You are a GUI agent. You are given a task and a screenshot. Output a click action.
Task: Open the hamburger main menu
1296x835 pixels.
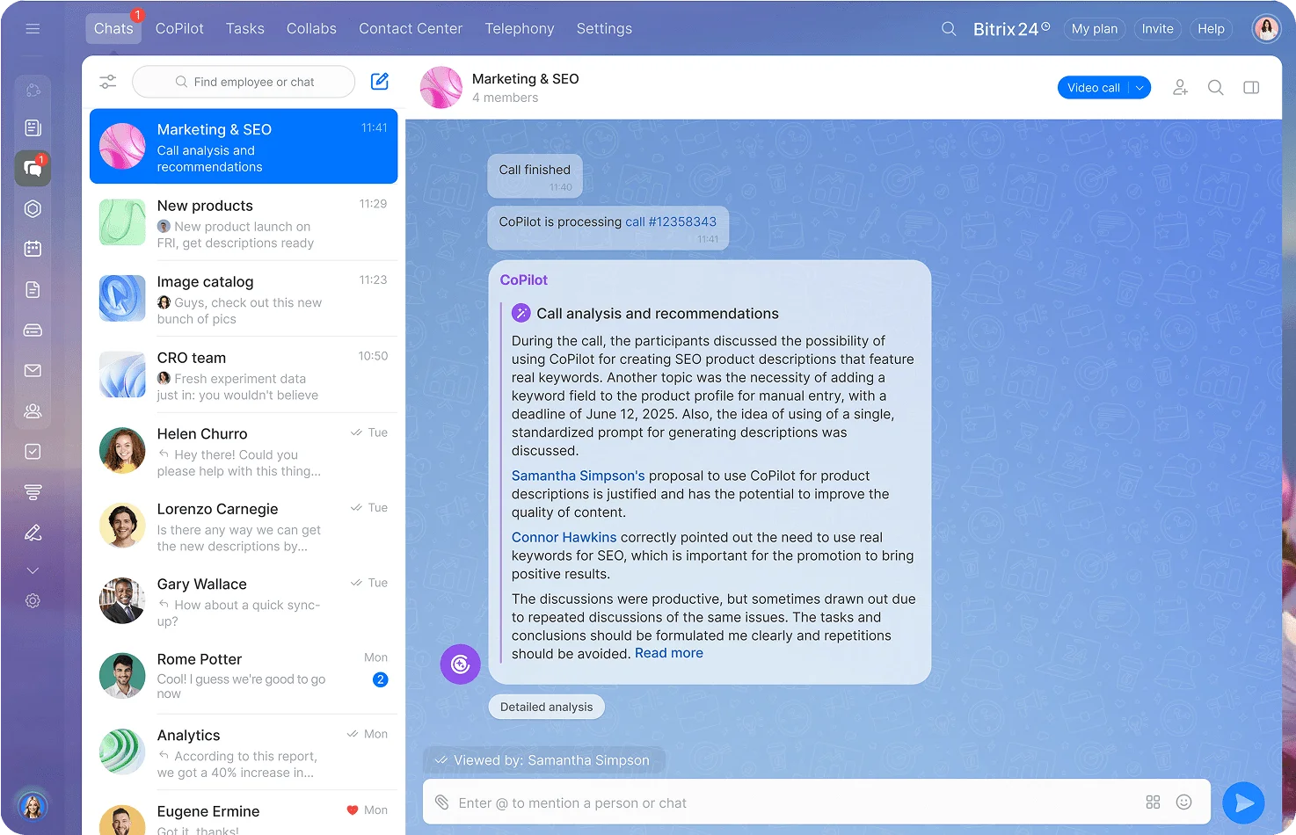click(x=33, y=29)
